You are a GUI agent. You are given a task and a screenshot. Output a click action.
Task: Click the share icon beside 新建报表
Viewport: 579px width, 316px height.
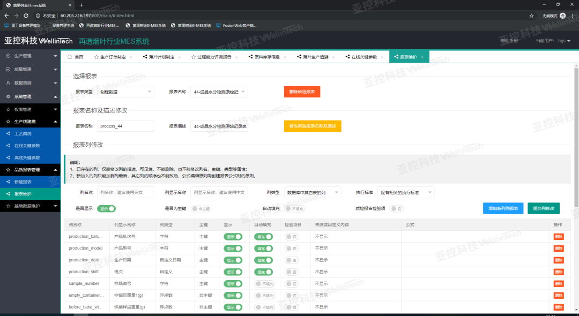[x=8, y=182]
